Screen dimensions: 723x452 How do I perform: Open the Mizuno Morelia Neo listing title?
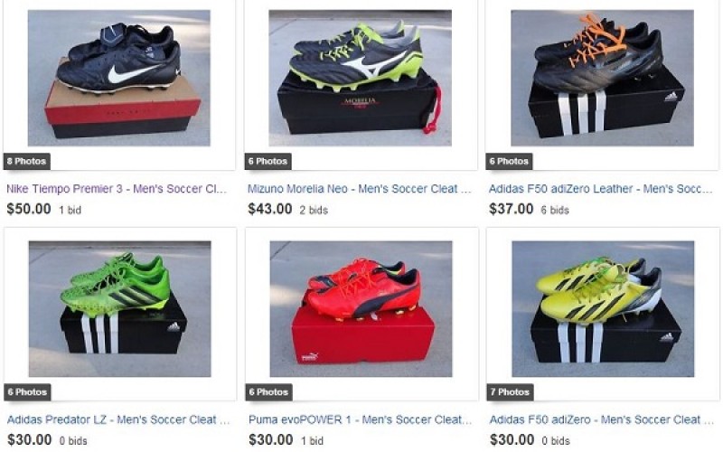(359, 189)
